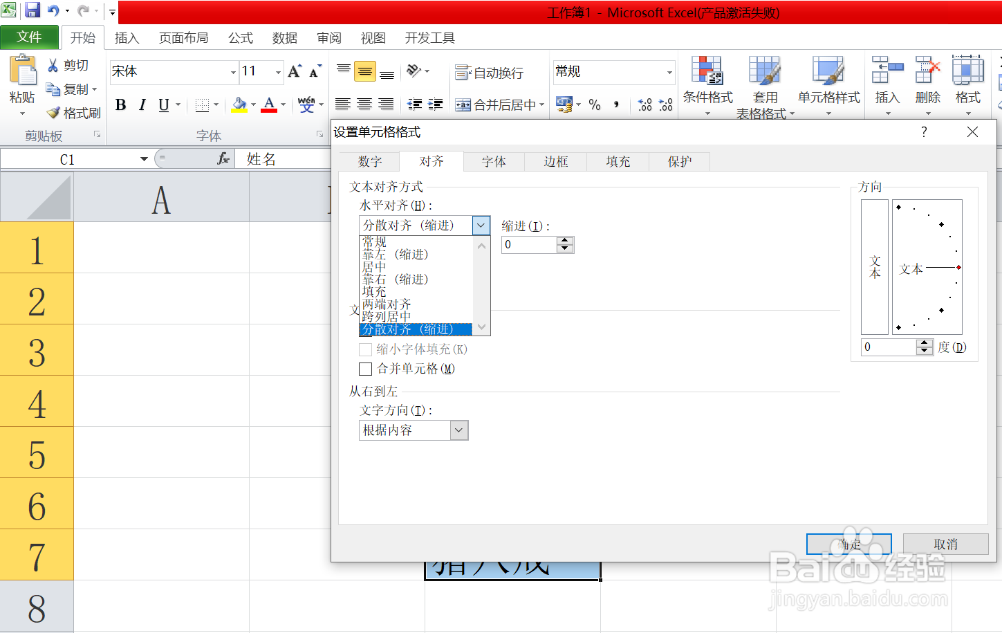Viewport: 1002px width, 633px height.
Task: Select 居中 in alignment list
Action: 374,267
